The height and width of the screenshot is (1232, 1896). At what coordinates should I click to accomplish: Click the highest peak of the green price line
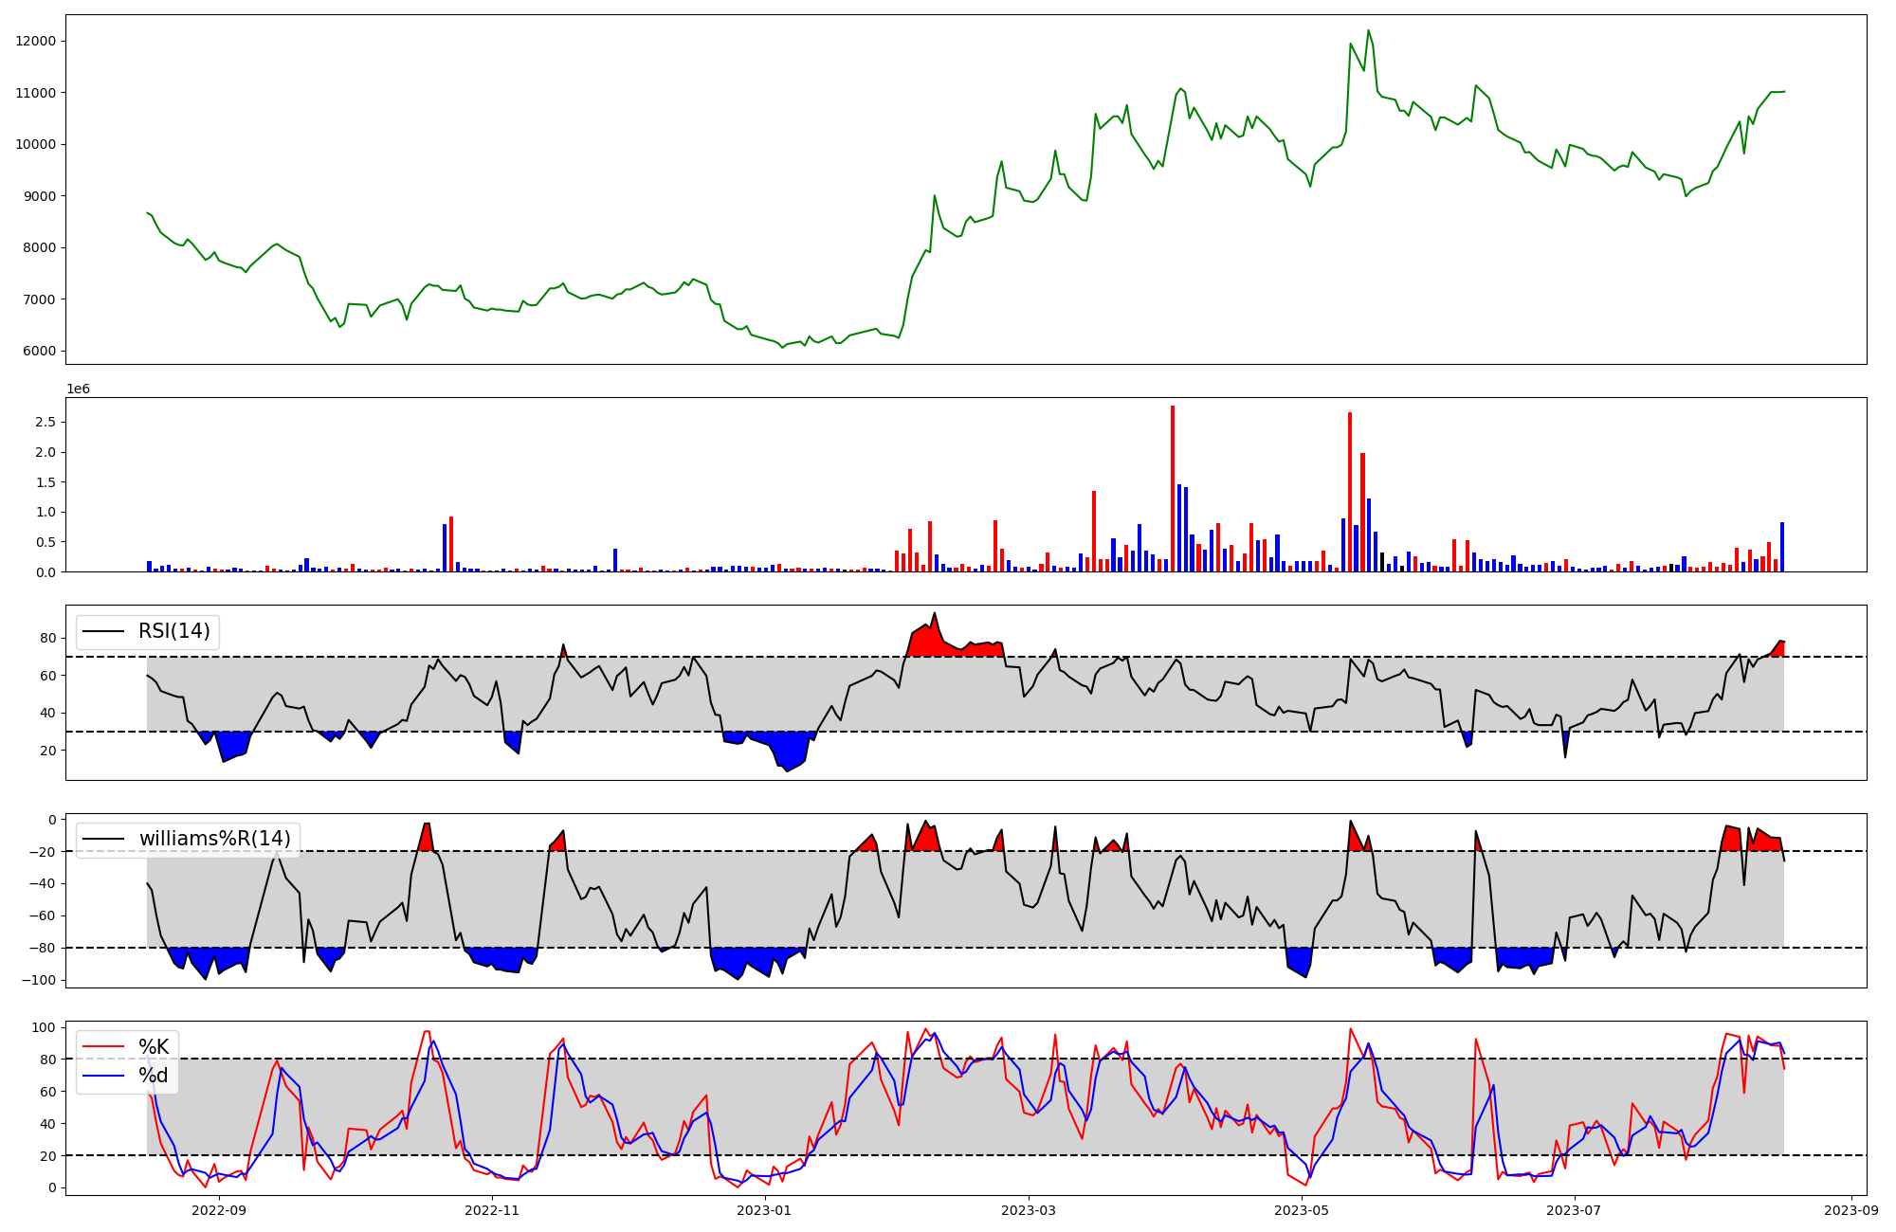click(1368, 30)
